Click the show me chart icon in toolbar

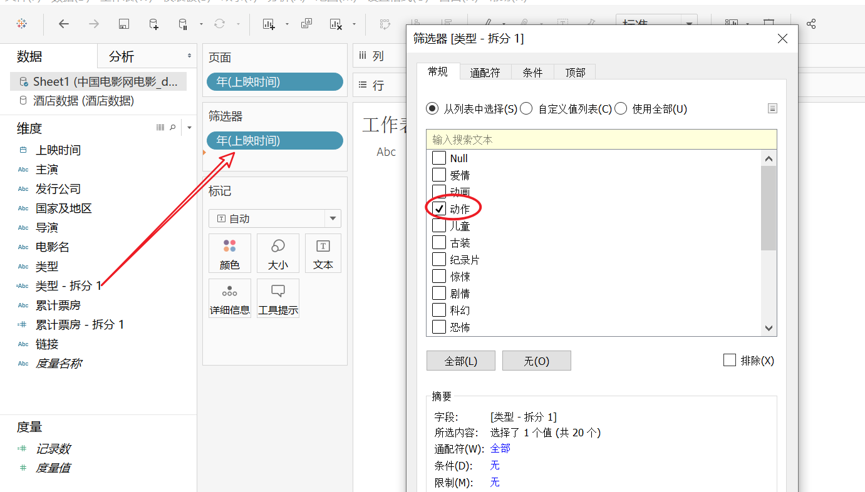[x=732, y=24]
